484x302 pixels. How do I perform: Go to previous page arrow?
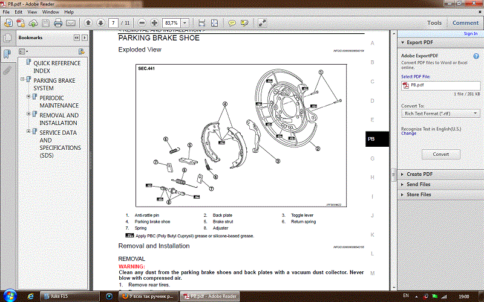pos(88,23)
